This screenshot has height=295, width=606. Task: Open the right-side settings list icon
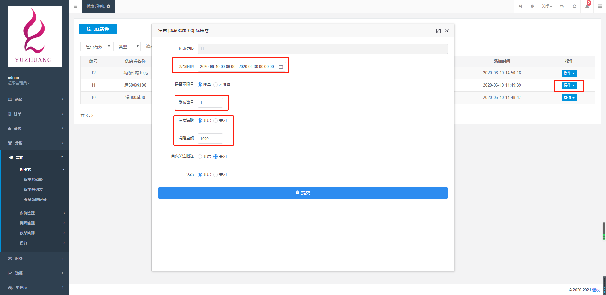point(600,6)
